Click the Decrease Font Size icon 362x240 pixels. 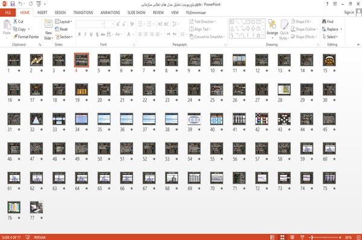coord(124,24)
